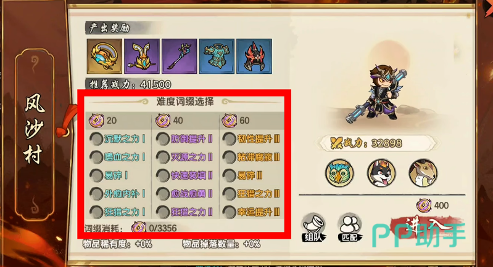Click the 词缀消耗 coin counter
Screen dimensions: 493x267
154,228
